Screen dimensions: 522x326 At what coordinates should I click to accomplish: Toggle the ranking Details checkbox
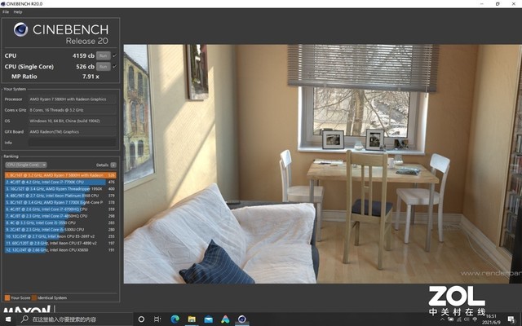point(113,165)
